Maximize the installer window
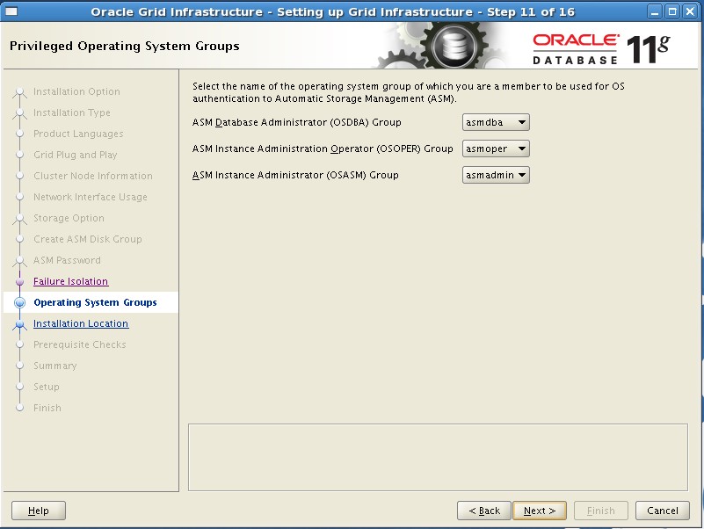Screen dimensions: 704x529 coord(672,11)
